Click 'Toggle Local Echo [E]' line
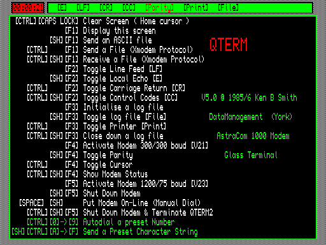This screenshot has width=326, height=245. click(x=122, y=79)
